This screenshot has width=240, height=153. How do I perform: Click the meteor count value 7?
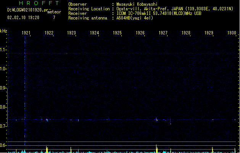pos(54,18)
